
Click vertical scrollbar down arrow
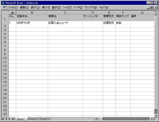tap(156, 116)
